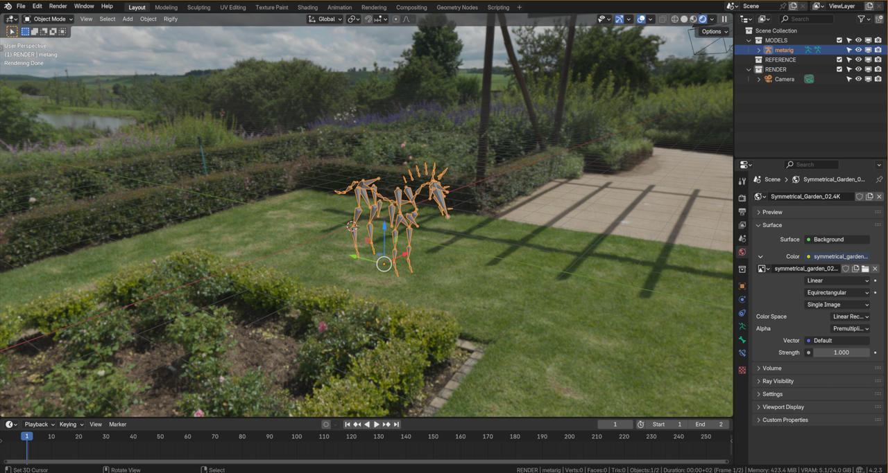
Task: Open image file browser folder icon
Action: click(x=865, y=269)
